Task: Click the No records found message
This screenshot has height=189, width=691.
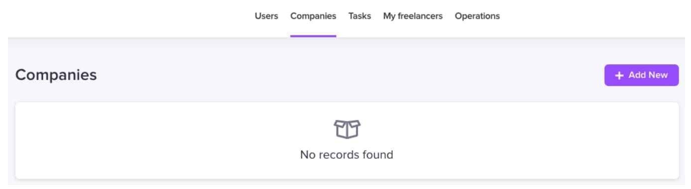Action: (x=346, y=155)
